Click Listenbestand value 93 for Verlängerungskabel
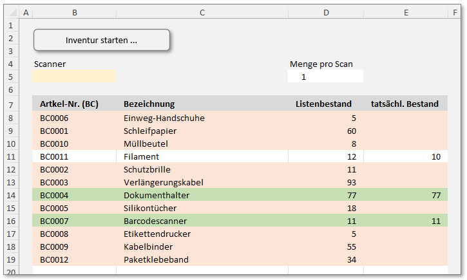This screenshot has width=467, height=280. (350, 182)
